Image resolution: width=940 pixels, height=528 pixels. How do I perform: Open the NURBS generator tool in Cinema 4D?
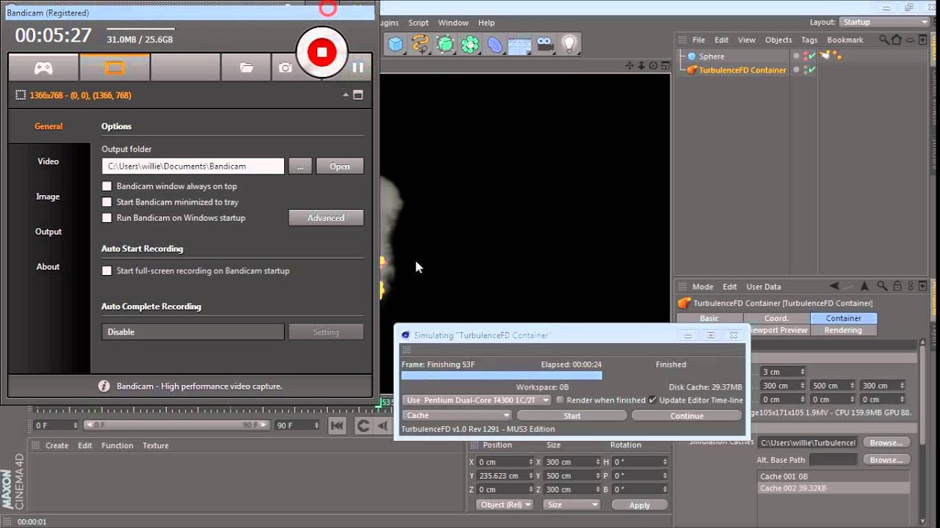[x=445, y=45]
